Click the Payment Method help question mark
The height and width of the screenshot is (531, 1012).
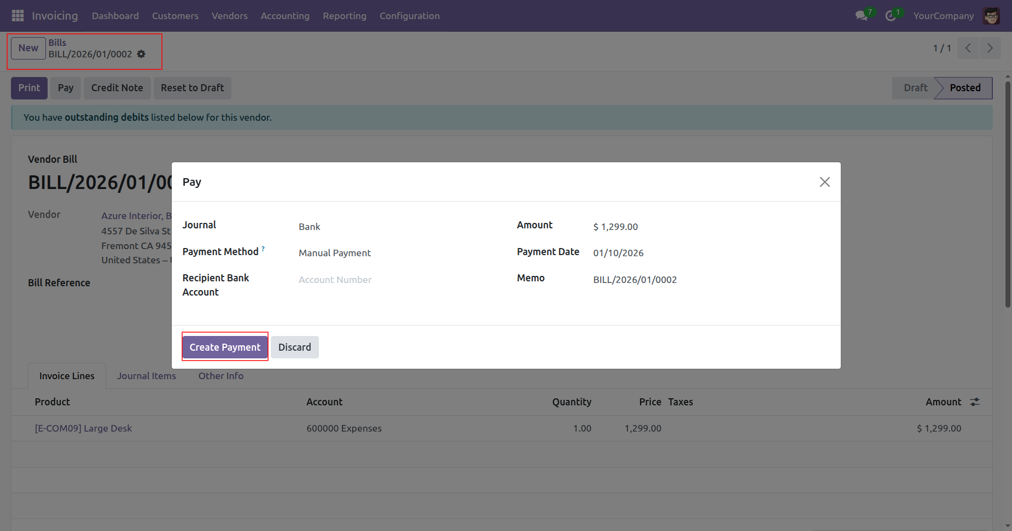tap(263, 249)
